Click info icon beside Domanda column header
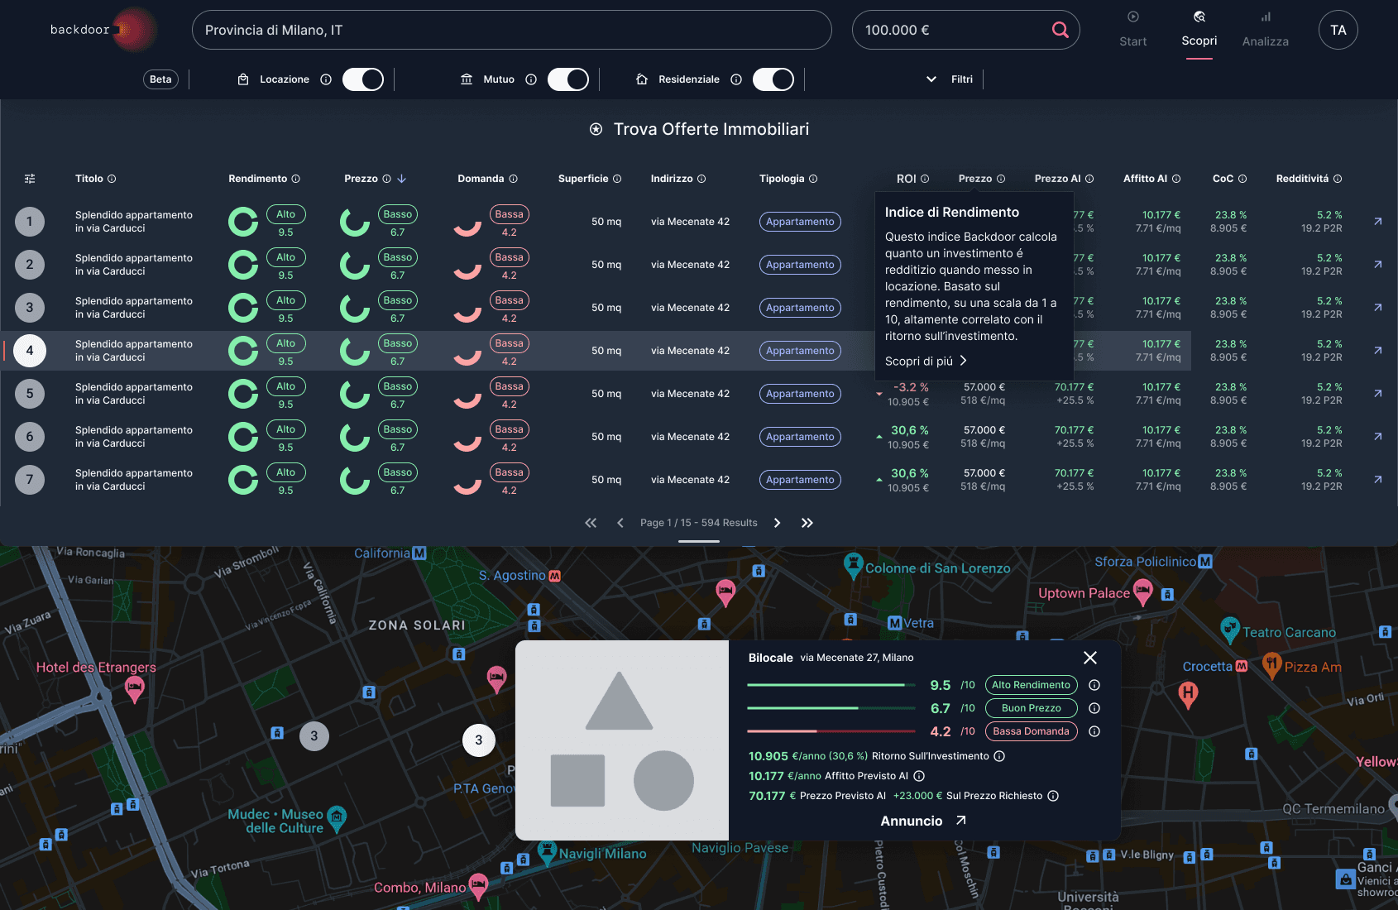1398x910 pixels. (513, 179)
